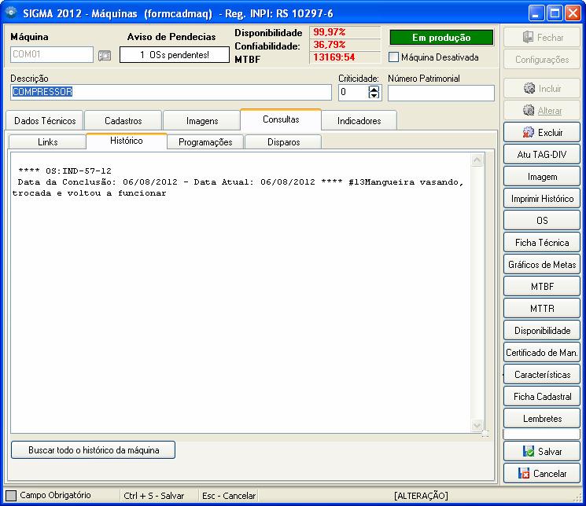This screenshot has width=586, height=506.
Task: Click the Ctrl + S - Salvar status hint
Action: (x=153, y=496)
